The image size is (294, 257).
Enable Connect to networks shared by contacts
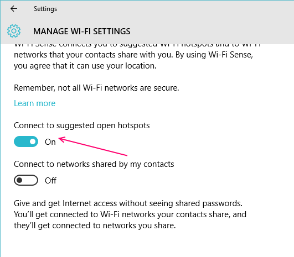[26, 180]
